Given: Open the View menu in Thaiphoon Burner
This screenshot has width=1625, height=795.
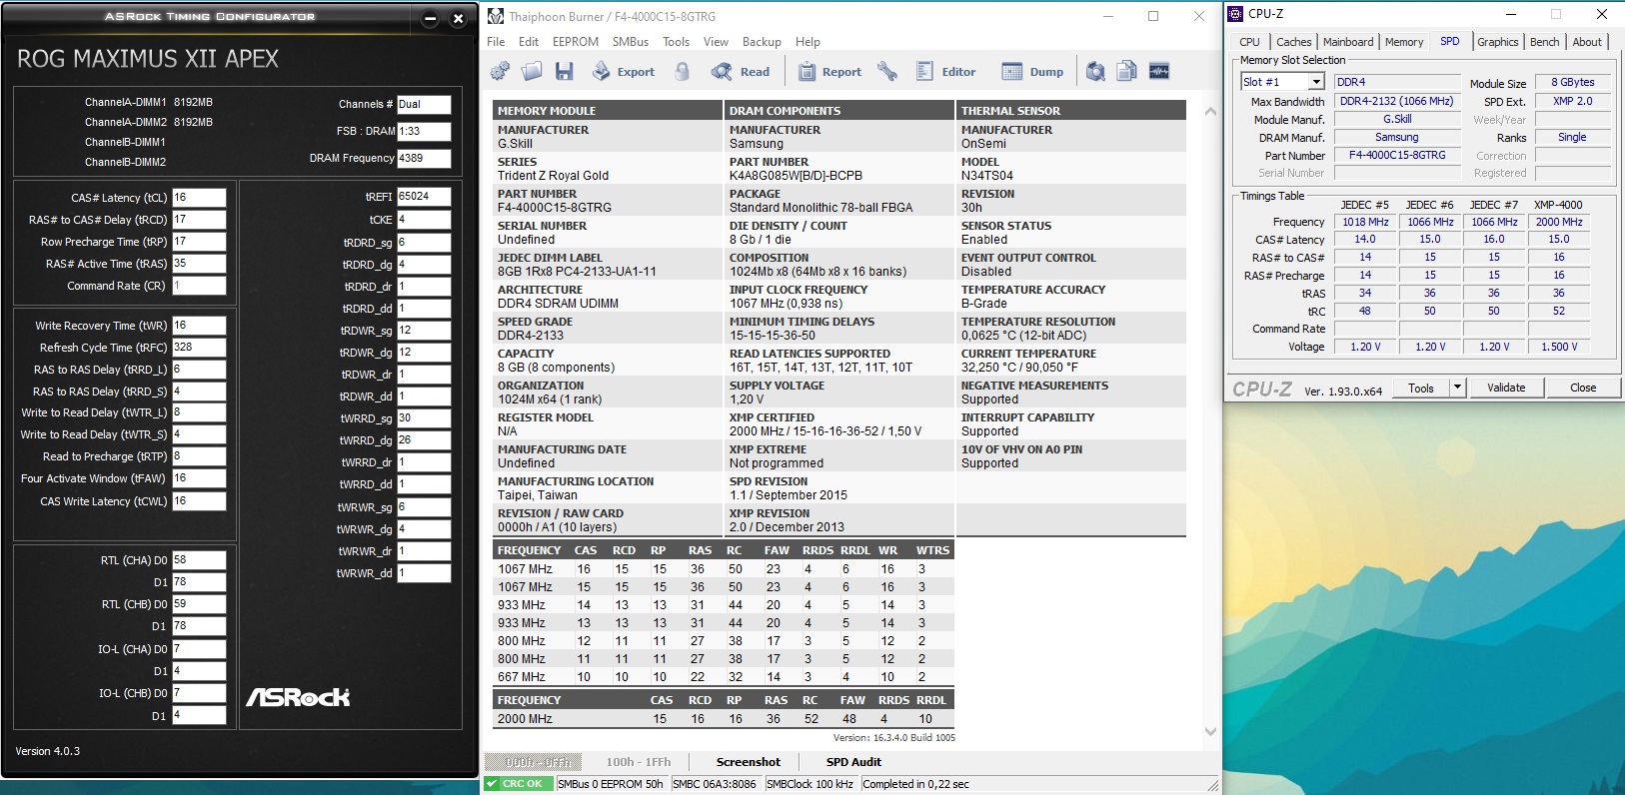Looking at the screenshot, I should tap(716, 42).
